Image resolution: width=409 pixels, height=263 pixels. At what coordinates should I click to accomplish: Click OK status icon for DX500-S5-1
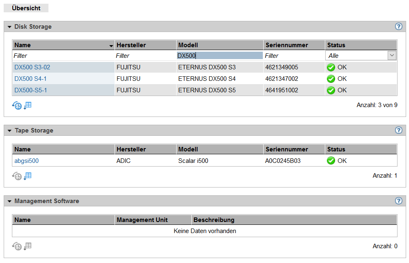(x=331, y=90)
